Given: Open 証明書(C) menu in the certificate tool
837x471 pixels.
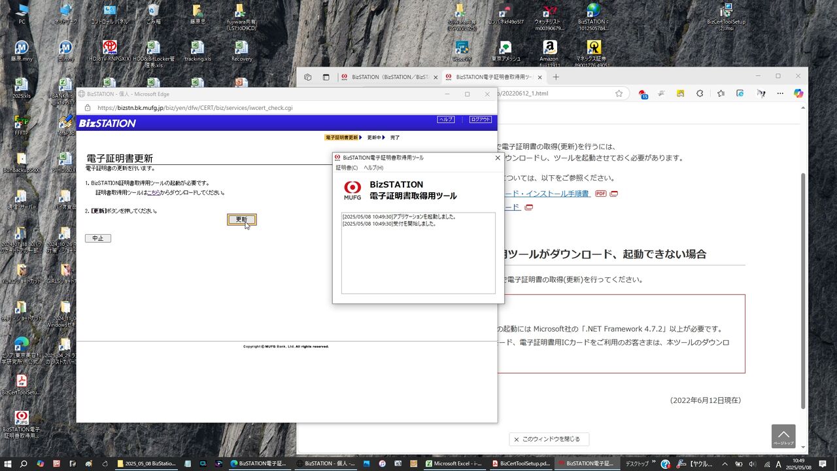Looking at the screenshot, I should click(347, 168).
